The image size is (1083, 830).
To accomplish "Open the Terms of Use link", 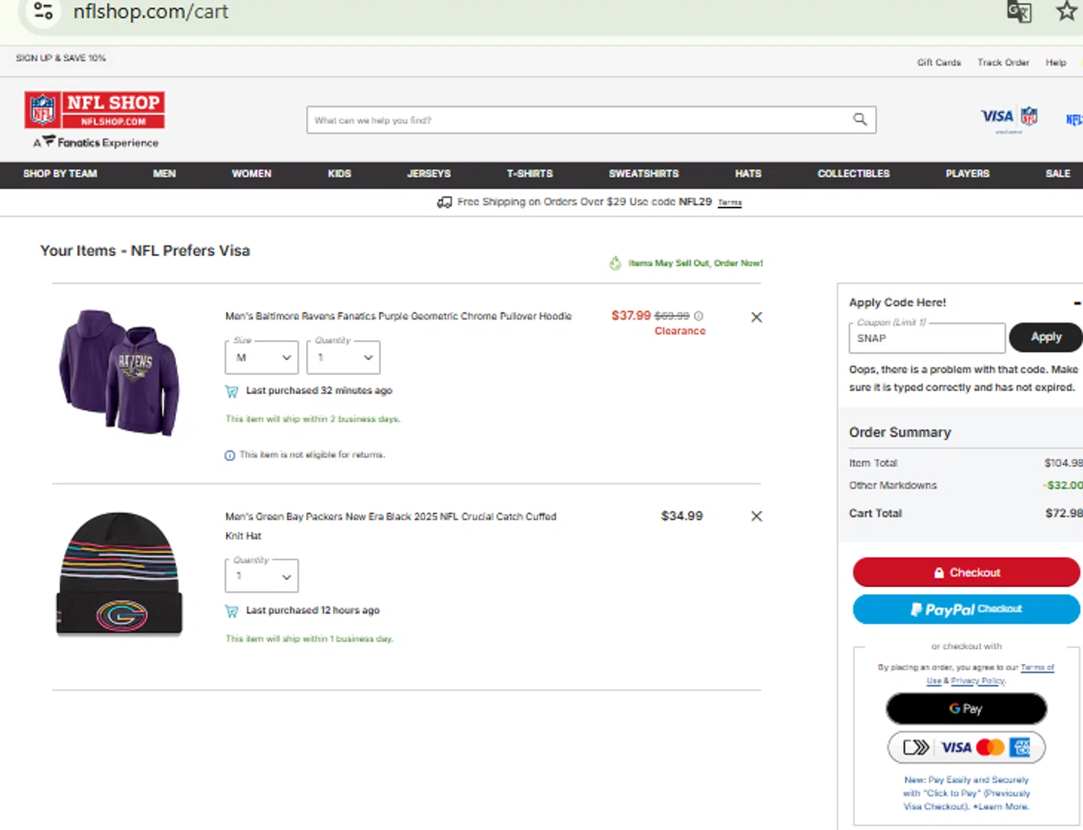I will 1038,668.
